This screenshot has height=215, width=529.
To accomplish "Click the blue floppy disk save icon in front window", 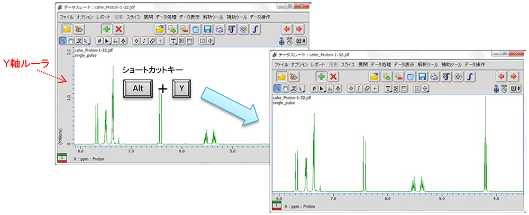I will coord(422,76).
